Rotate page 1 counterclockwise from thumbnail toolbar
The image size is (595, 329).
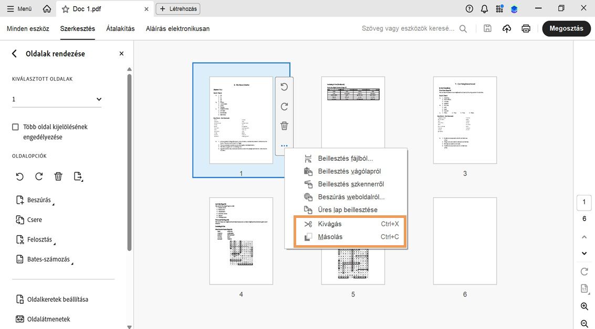point(284,87)
